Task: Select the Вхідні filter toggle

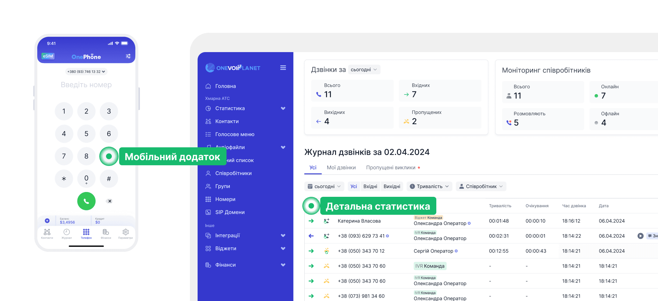Action: (x=370, y=187)
